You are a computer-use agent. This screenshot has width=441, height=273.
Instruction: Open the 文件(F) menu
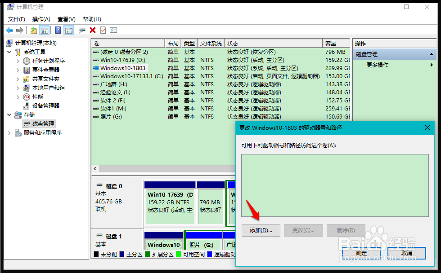tap(17, 19)
